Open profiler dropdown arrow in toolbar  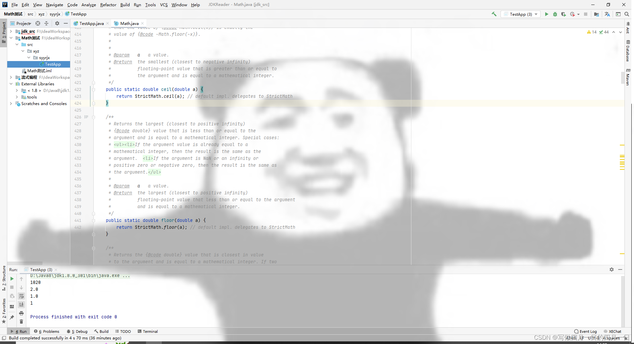pos(578,14)
